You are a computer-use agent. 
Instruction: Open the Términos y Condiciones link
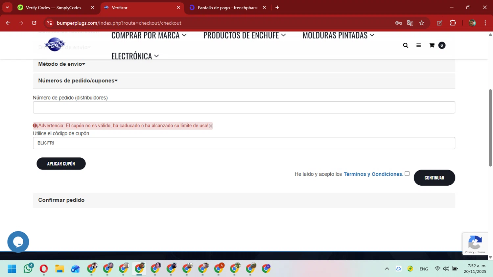click(373, 174)
